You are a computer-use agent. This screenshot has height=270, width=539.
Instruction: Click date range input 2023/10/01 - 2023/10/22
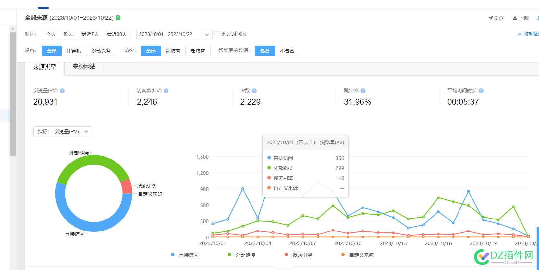coord(169,34)
